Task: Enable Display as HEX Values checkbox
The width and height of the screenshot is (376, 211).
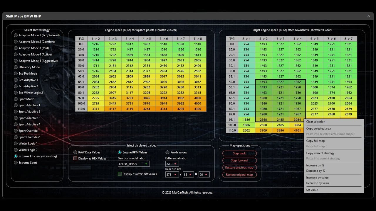Action: 90,159
